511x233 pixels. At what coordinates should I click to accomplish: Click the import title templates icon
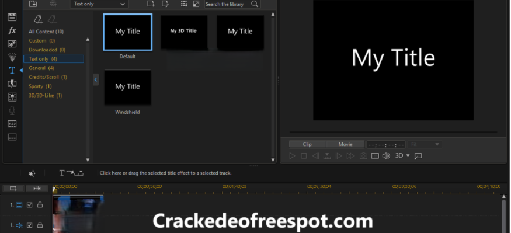click(33, 4)
